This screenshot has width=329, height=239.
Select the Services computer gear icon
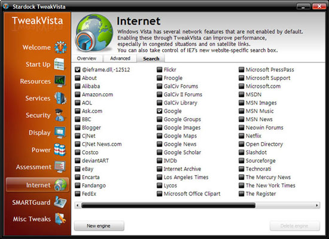coord(60,98)
